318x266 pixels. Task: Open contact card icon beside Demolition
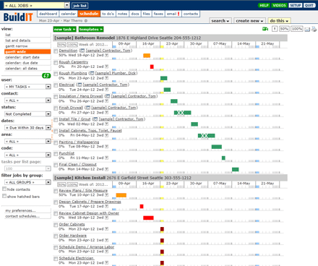(x=82, y=51)
